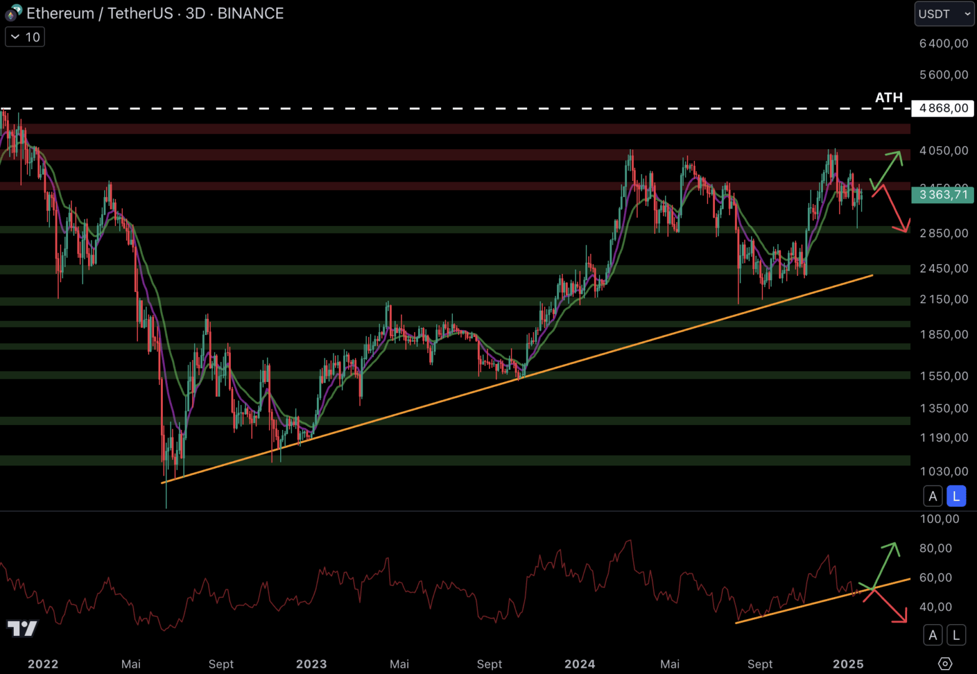Select the green up arrow on the price chart
Viewport: 977px width, 674px height.
click(887, 168)
